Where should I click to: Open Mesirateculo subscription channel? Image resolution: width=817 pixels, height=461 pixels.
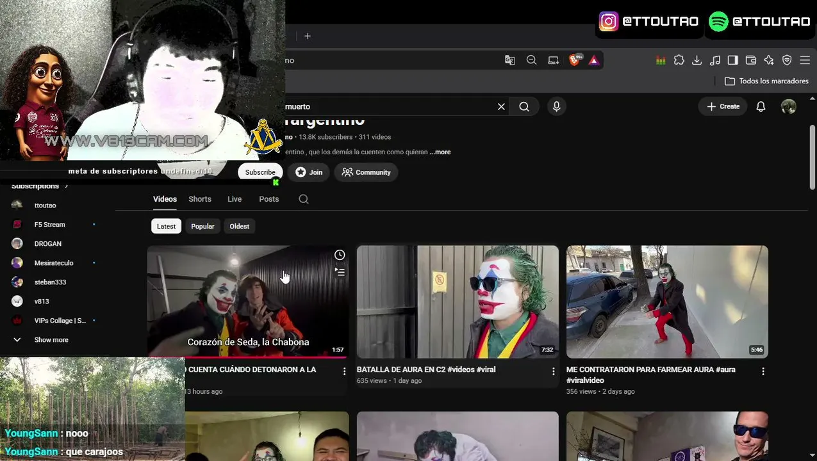54,263
